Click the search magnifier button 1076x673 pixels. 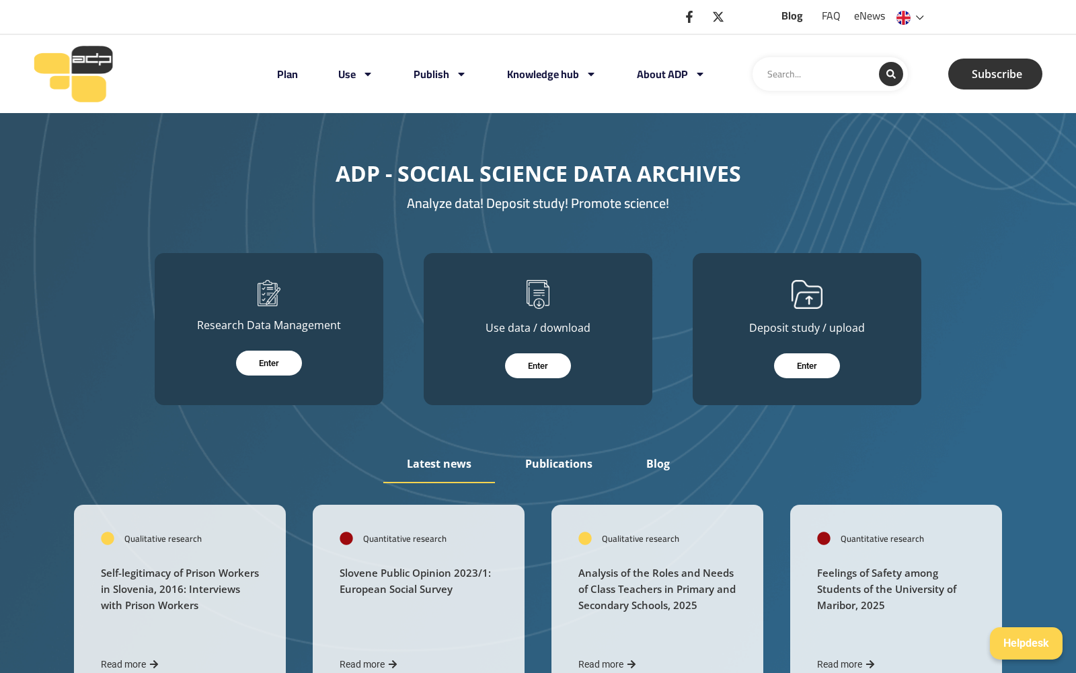point(890,74)
